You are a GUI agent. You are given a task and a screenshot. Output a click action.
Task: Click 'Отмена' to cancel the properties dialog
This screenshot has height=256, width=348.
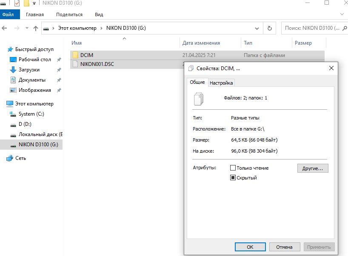284,247
